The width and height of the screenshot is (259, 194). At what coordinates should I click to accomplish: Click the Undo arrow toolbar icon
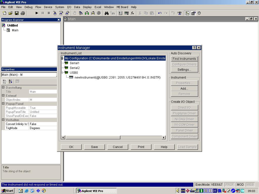coord(160,13)
